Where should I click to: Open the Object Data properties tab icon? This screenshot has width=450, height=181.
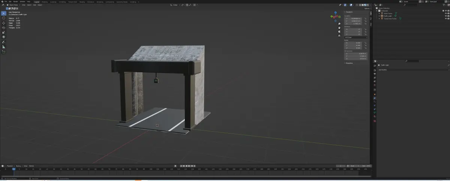pyautogui.click(x=375, y=113)
